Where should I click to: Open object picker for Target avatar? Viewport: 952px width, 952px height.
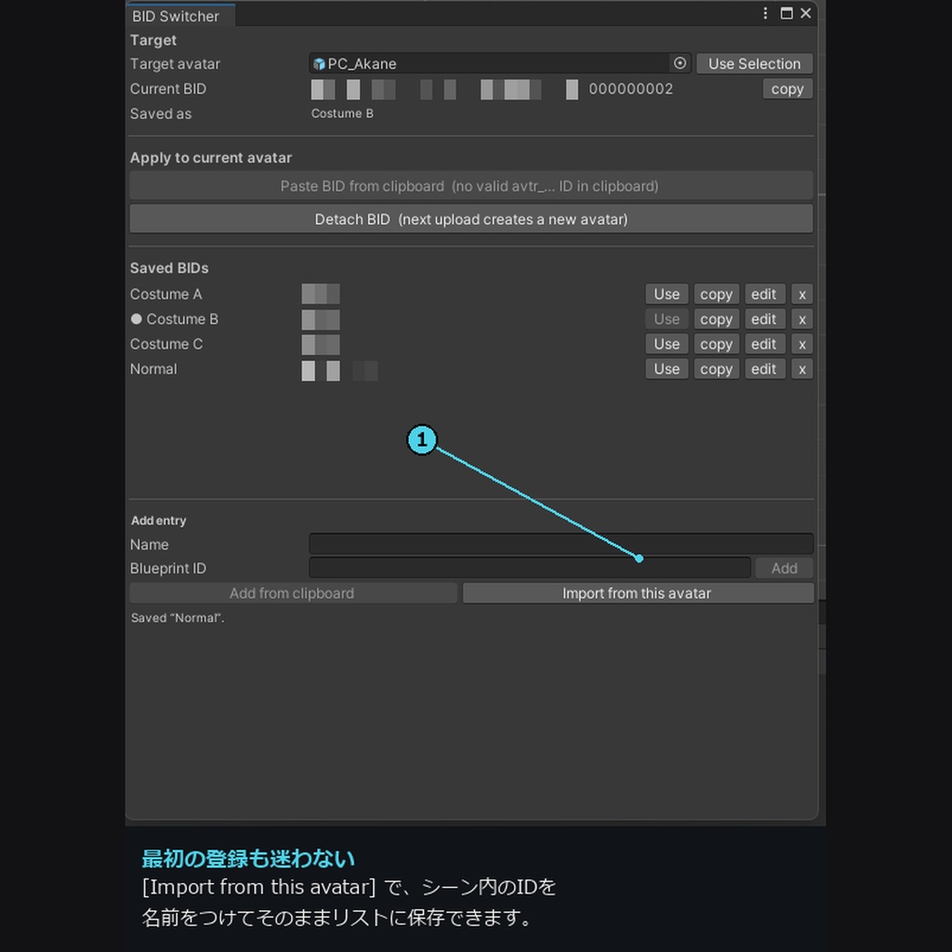[680, 63]
